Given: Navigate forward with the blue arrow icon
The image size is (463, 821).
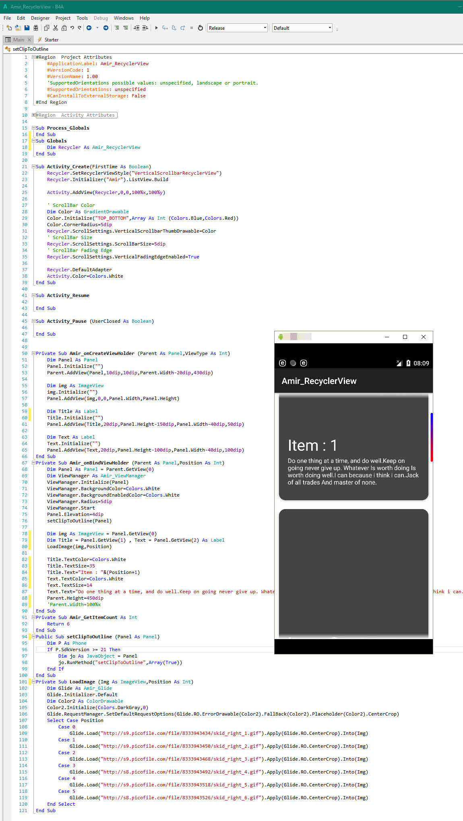Looking at the screenshot, I should coord(106,28).
